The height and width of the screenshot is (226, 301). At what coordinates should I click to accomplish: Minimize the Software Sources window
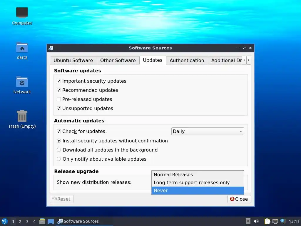coord(238,48)
